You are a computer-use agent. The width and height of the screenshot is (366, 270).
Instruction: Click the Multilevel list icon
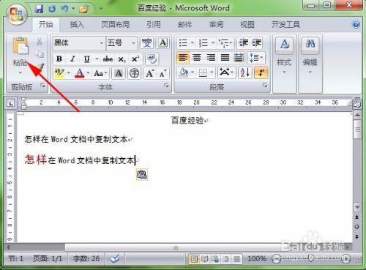point(224,43)
